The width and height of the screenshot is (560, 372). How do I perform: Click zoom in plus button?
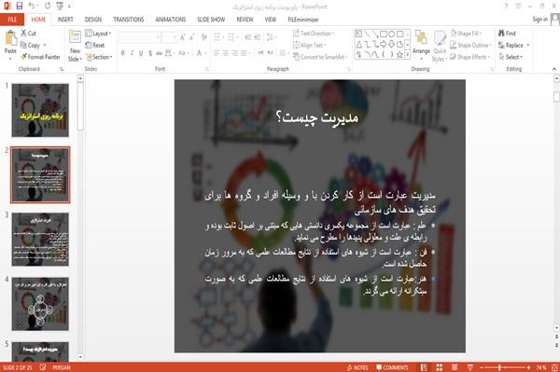528,367
